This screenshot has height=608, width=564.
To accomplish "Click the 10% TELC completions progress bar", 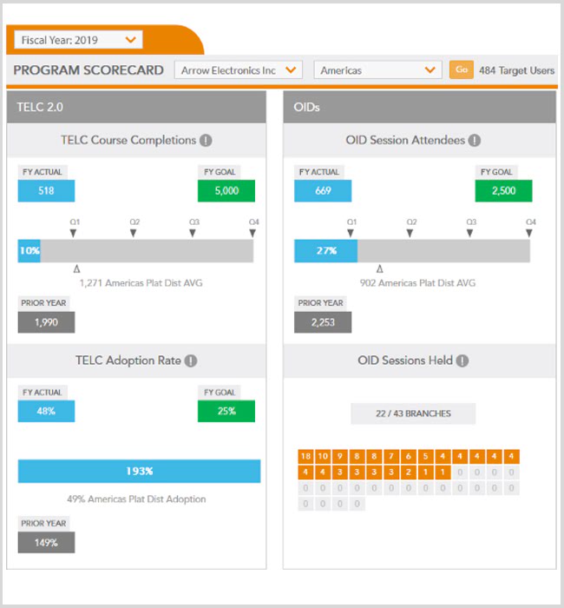I will (x=30, y=251).
